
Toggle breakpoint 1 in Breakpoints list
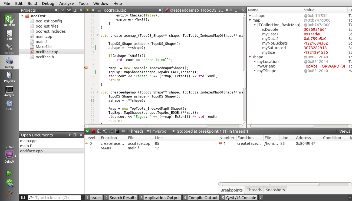tap(221, 143)
